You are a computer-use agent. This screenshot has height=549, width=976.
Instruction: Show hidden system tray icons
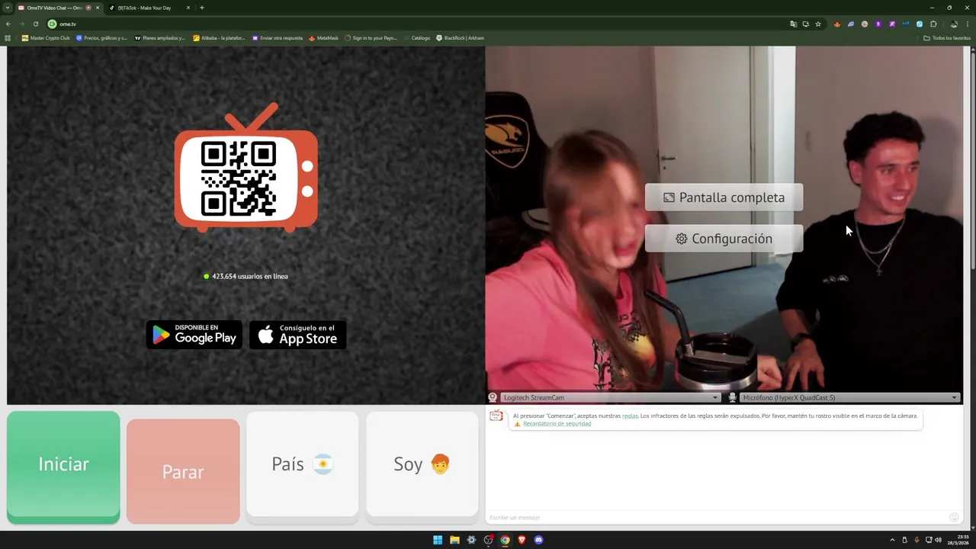(x=892, y=540)
